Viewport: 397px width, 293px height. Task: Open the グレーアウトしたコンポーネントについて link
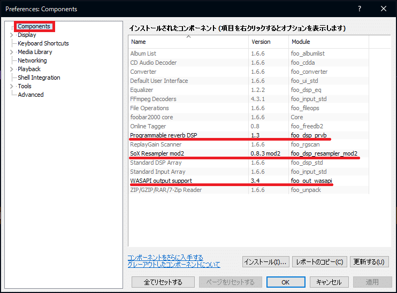[174, 265]
